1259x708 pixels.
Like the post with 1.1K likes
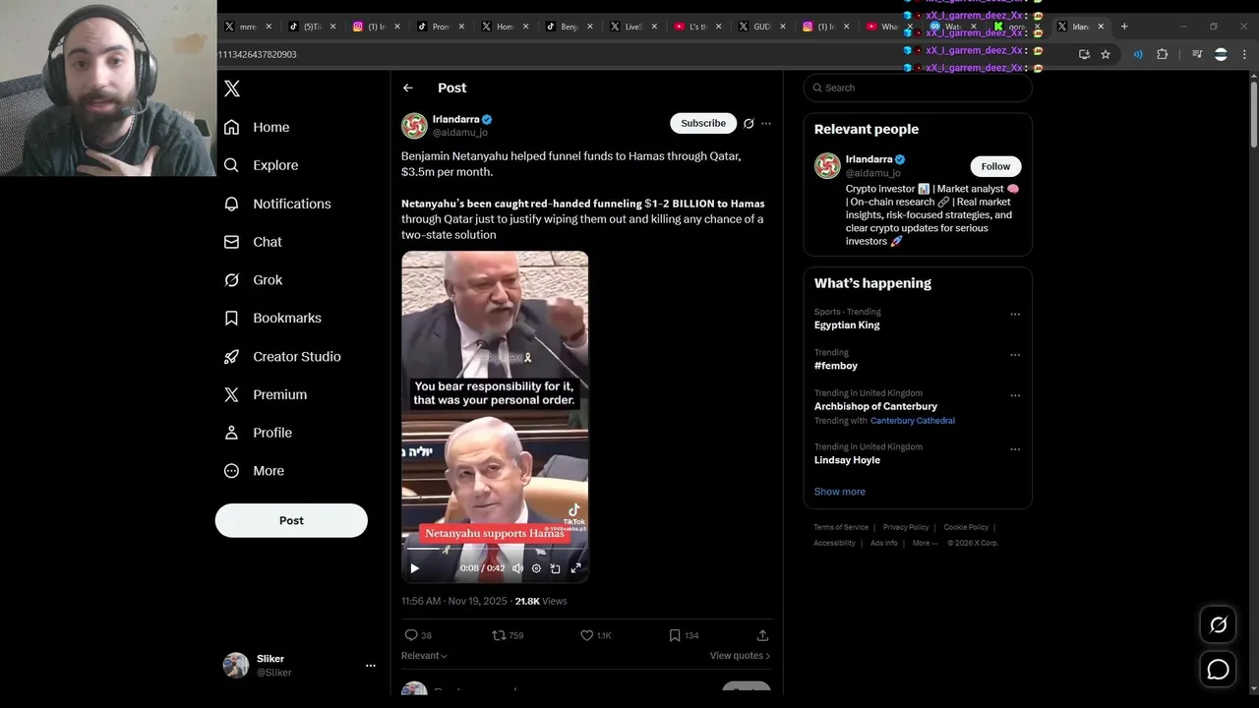pos(596,635)
